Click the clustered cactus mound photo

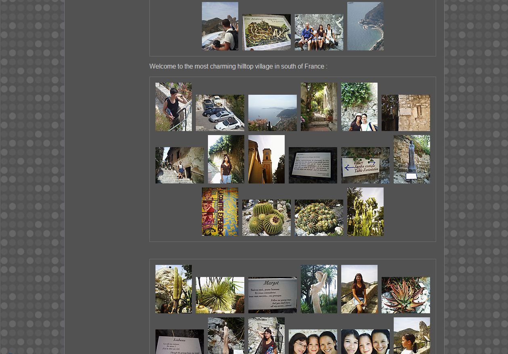coord(319,217)
